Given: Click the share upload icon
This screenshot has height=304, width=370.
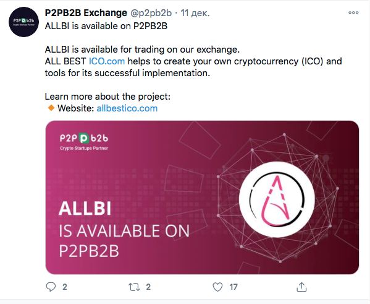Looking at the screenshot, I should click(x=301, y=287).
